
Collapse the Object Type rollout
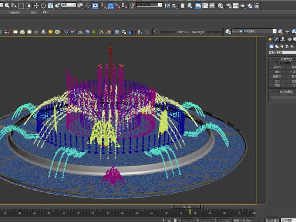click(x=270, y=58)
